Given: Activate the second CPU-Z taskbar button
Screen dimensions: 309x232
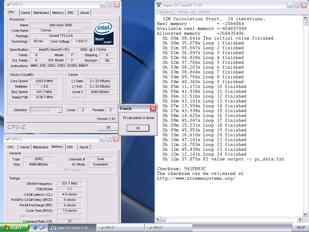Looking at the screenshot, I should click(x=168, y=228).
